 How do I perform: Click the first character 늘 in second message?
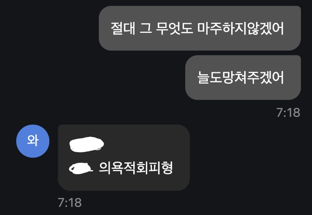pyautogui.click(x=203, y=77)
